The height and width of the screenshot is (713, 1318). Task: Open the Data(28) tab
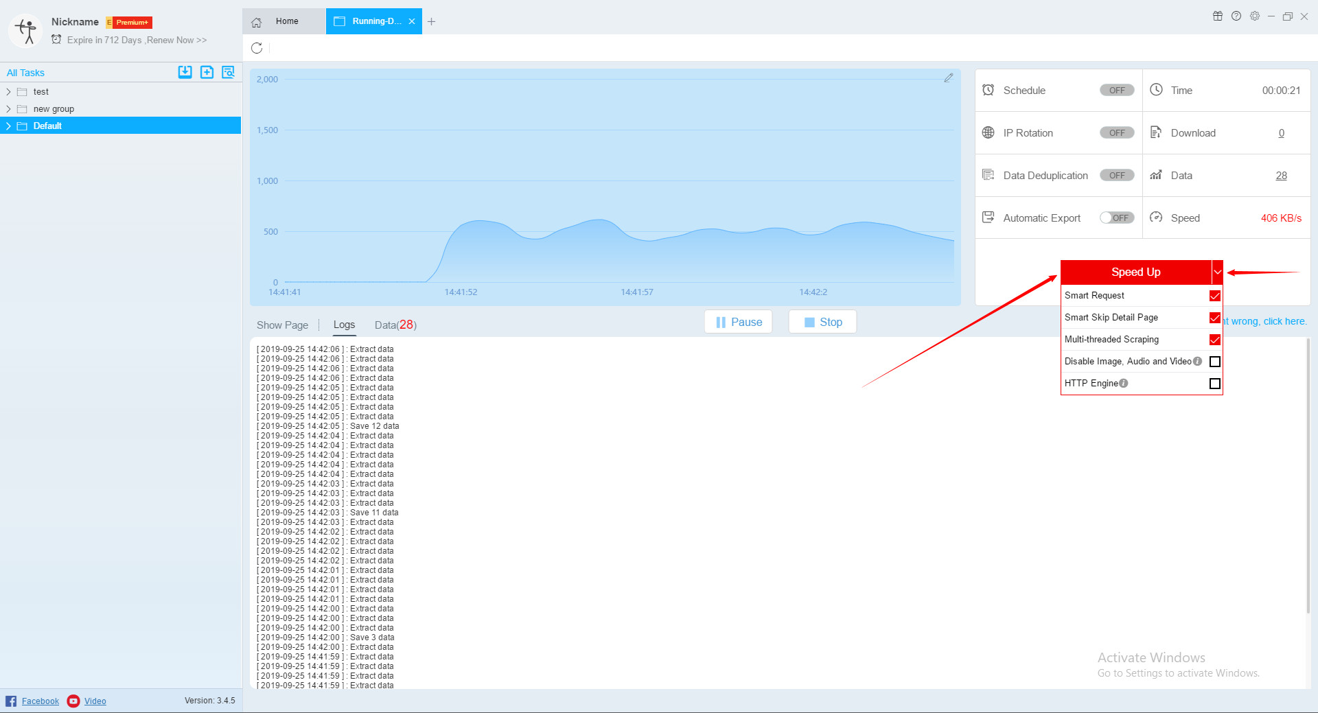point(395,325)
